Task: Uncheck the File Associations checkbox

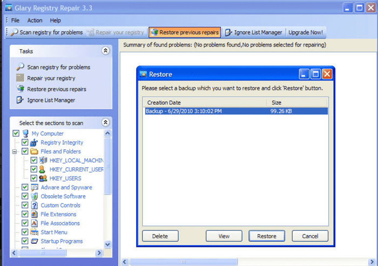Action: pyautogui.click(x=25, y=223)
